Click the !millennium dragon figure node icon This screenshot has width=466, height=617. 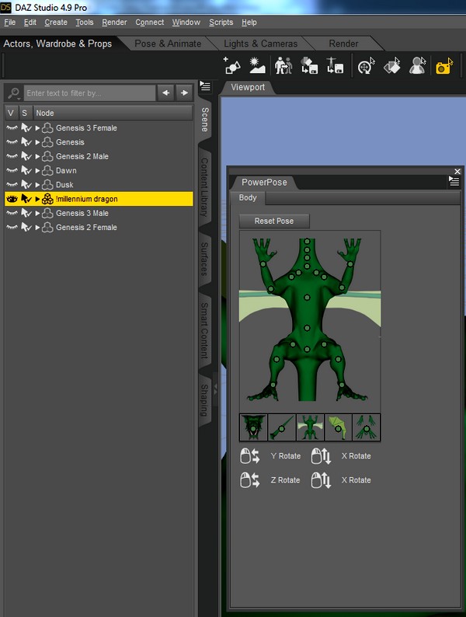point(47,199)
